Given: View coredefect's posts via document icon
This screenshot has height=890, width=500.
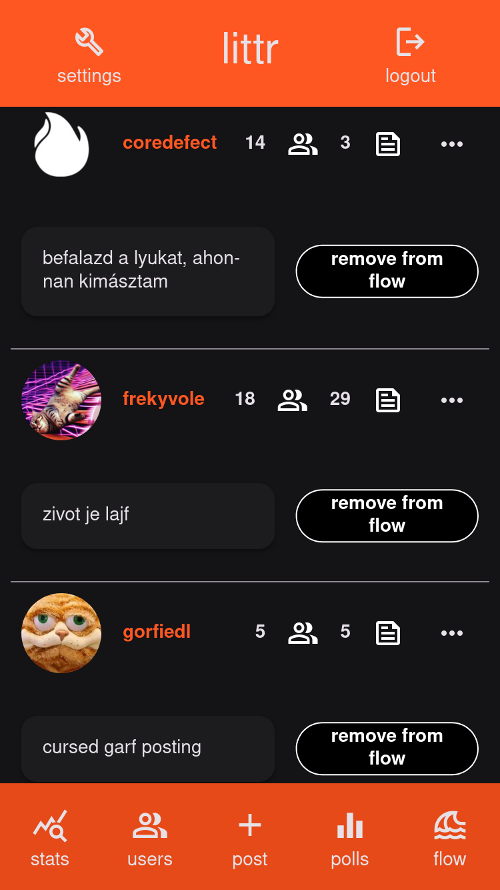Looking at the screenshot, I should [x=388, y=144].
